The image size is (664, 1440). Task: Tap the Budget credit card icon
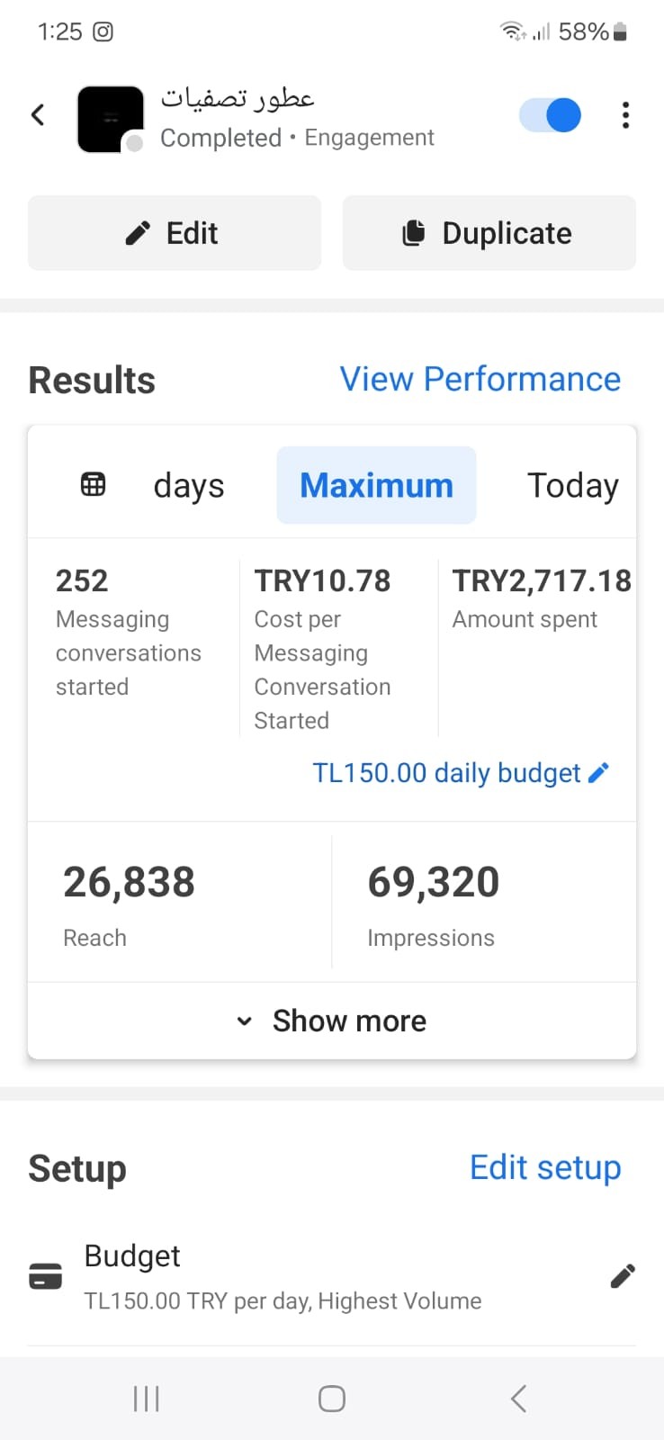click(x=46, y=1276)
